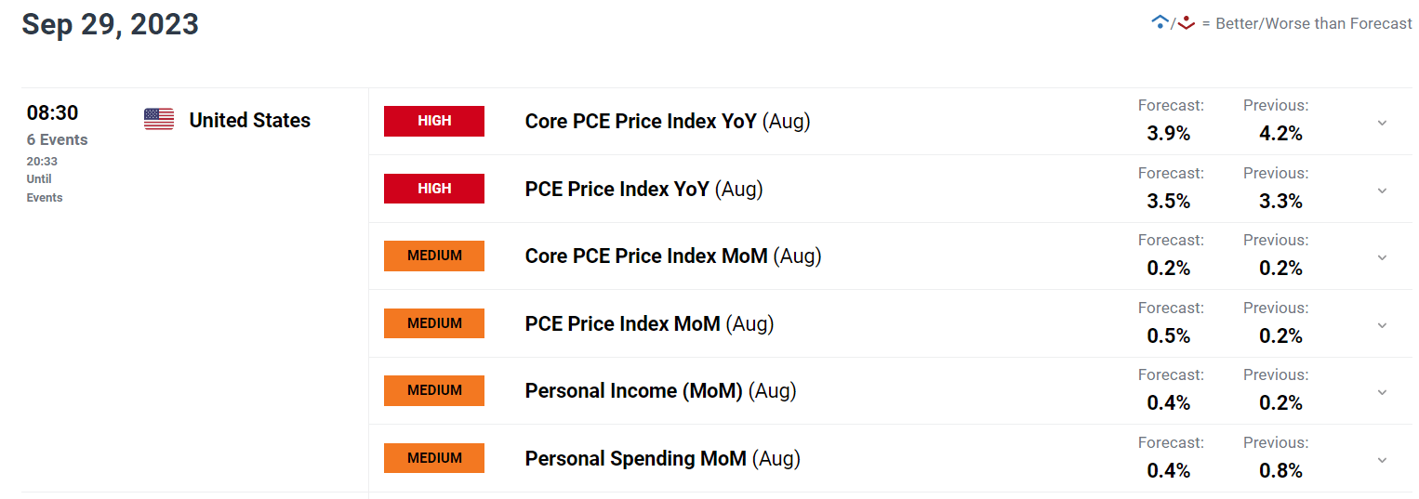Expand the Personal Income (MoM) row chevron
The image size is (1419, 499).
1382,392
